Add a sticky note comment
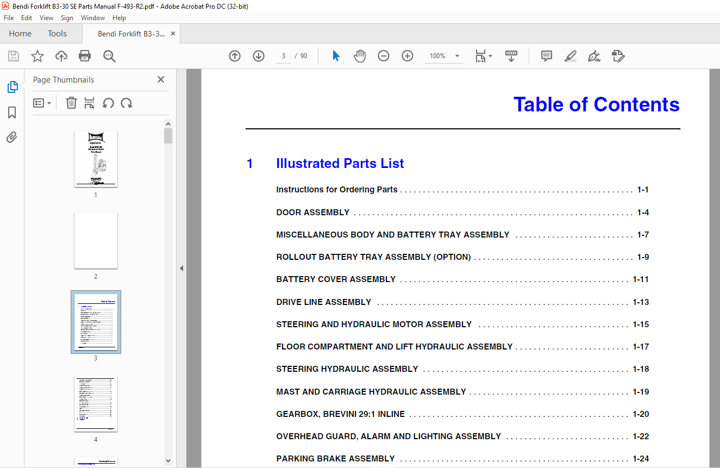 click(547, 56)
